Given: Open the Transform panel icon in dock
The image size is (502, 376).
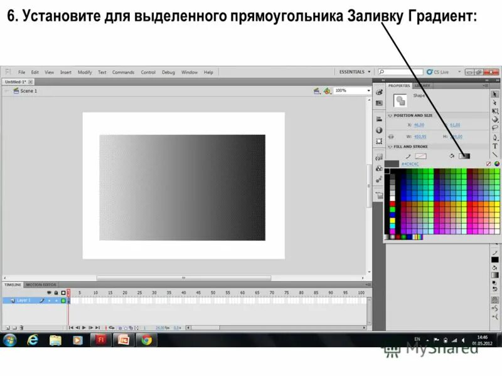Looking at the screenshot, I should [x=379, y=141].
